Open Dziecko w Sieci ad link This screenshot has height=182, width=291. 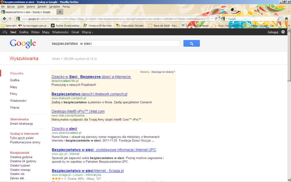pyautogui.click(x=92, y=77)
